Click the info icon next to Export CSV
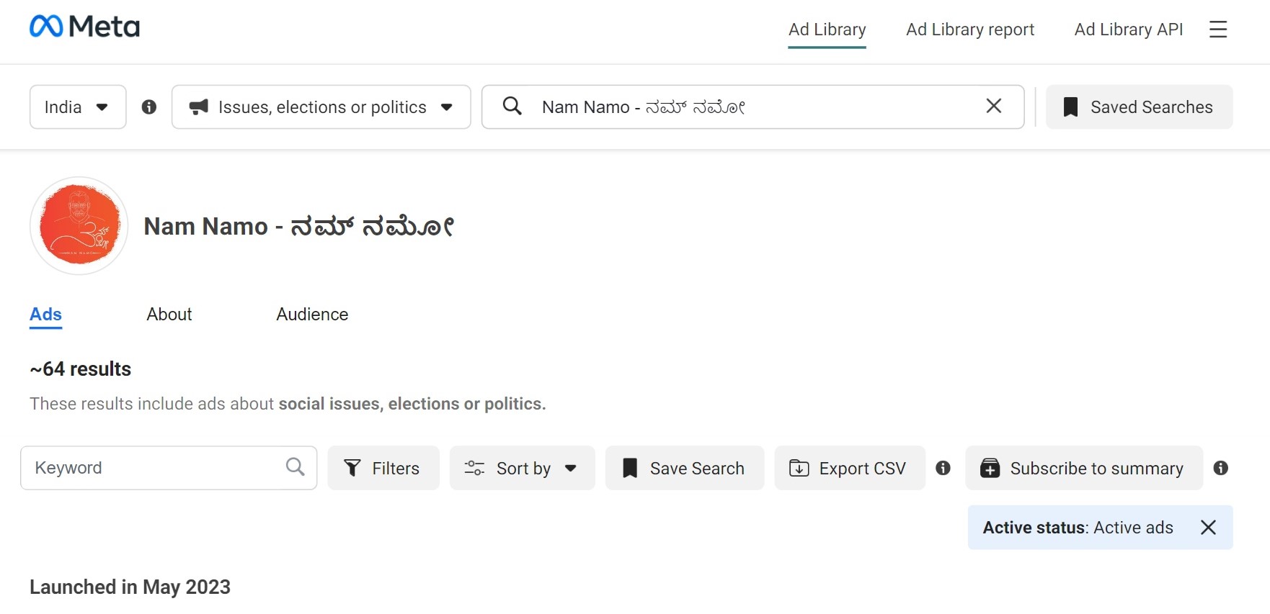The width and height of the screenshot is (1270, 614). [943, 468]
